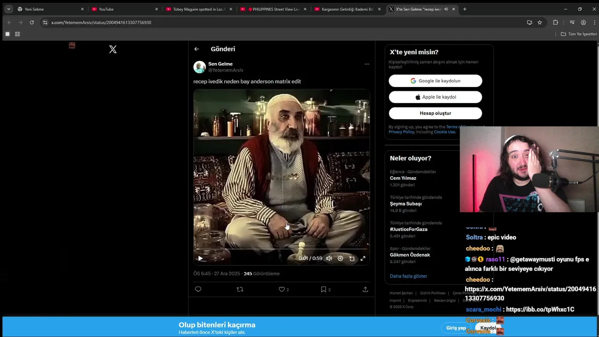This screenshot has width=599, height=337.
Task: Click Daha fazla göster link
Action: coord(409,276)
